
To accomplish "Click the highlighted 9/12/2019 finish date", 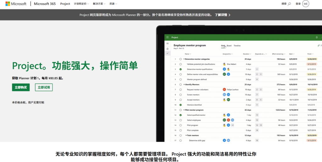I will 312,64.
